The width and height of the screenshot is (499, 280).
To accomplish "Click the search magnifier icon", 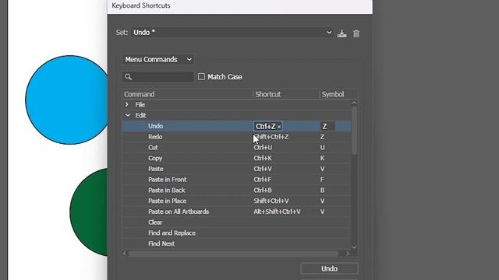I will tap(128, 77).
